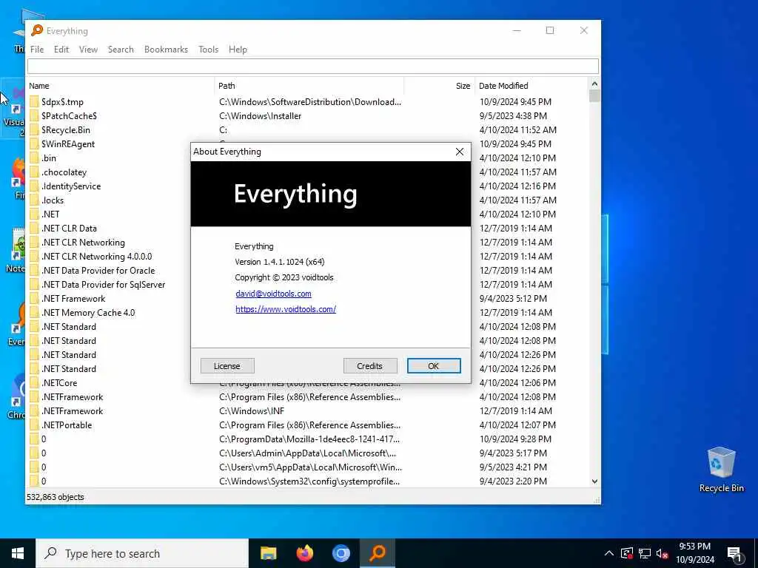Focus the Everything search box

pos(313,66)
